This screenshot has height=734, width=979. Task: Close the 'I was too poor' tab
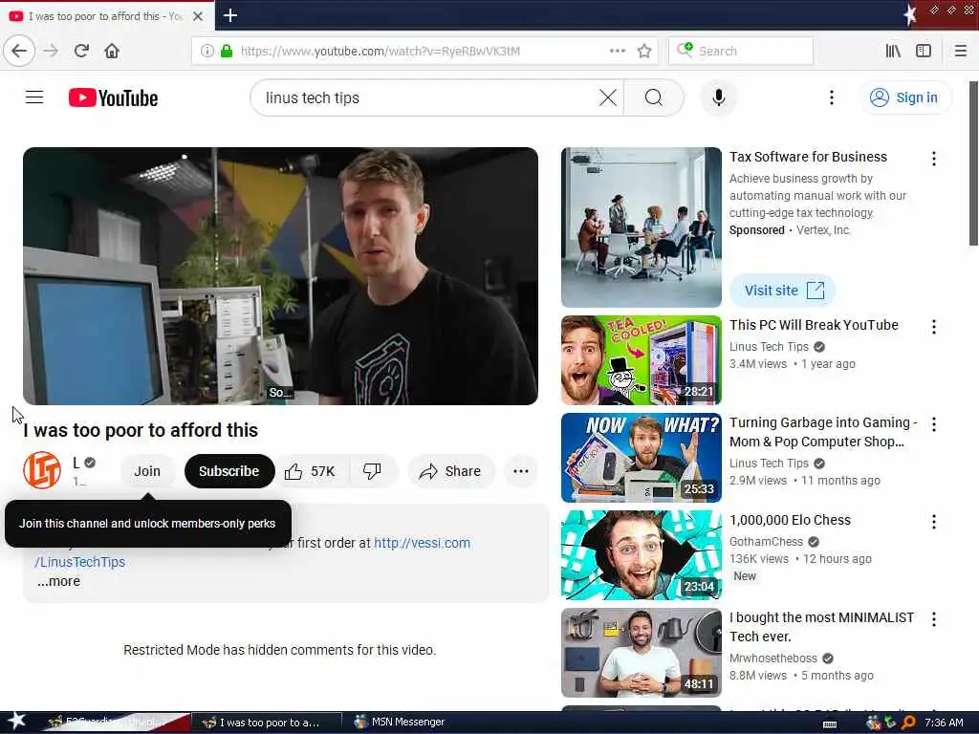(198, 16)
